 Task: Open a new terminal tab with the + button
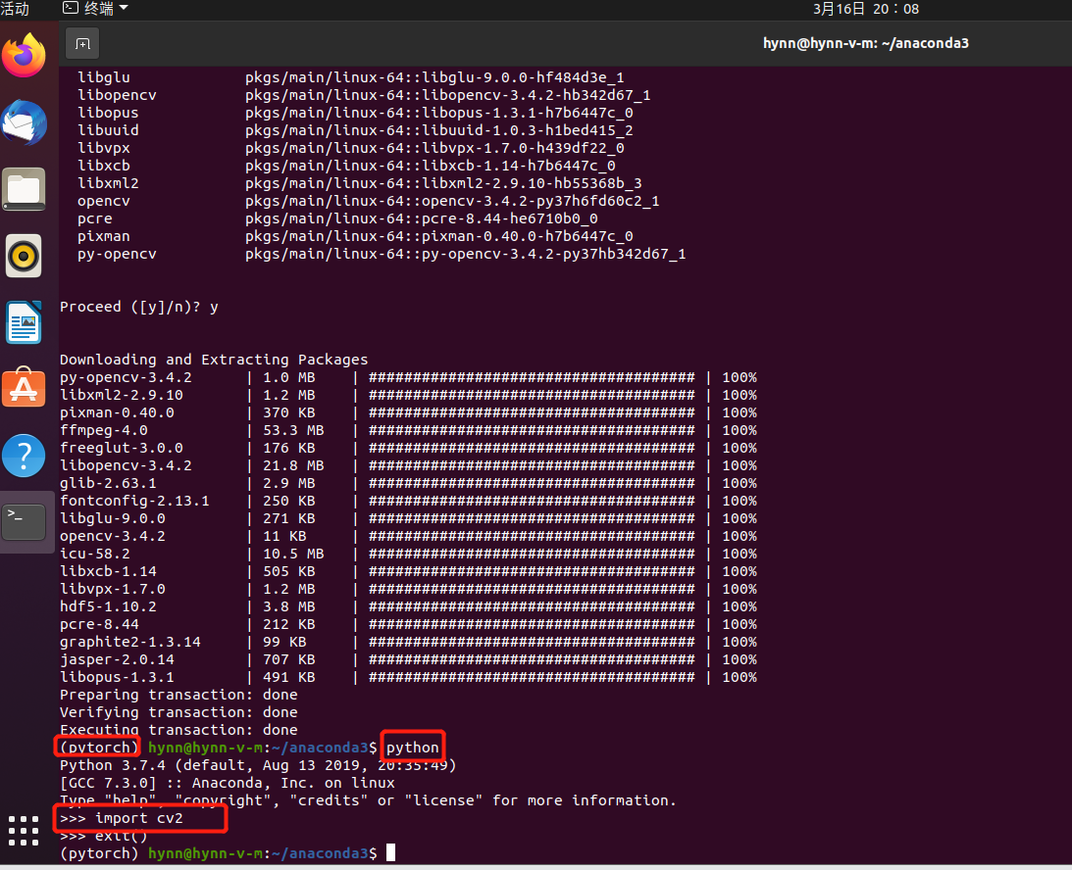tap(82, 43)
